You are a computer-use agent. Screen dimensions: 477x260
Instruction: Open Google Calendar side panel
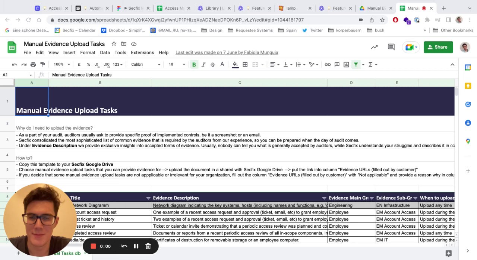point(468,67)
